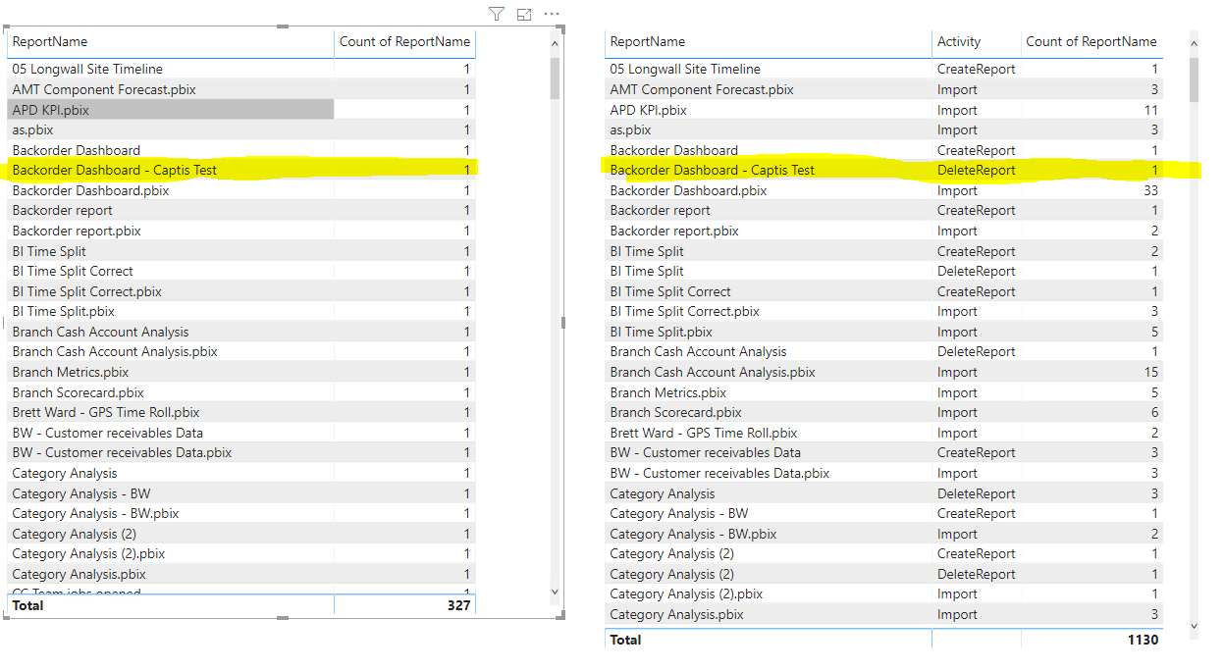This screenshot has width=1224, height=671.
Task: Select 'Category Analysis.pbix' in right table
Action: pos(676,614)
